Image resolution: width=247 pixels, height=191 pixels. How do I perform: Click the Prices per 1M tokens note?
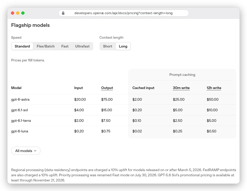pos(28,60)
